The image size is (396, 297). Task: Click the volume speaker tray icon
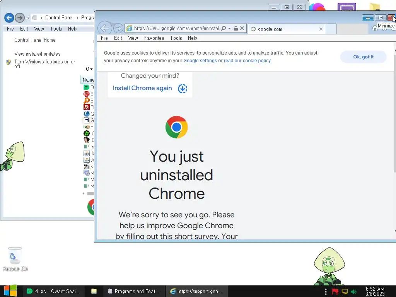(353, 292)
